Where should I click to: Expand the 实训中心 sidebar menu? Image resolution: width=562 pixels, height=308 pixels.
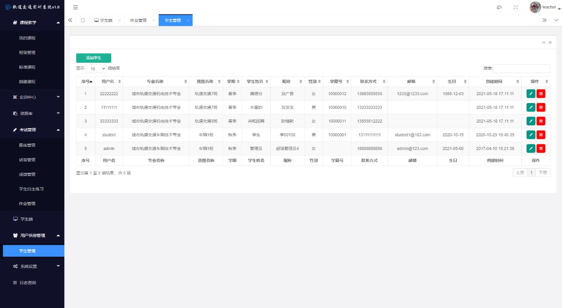(32, 97)
